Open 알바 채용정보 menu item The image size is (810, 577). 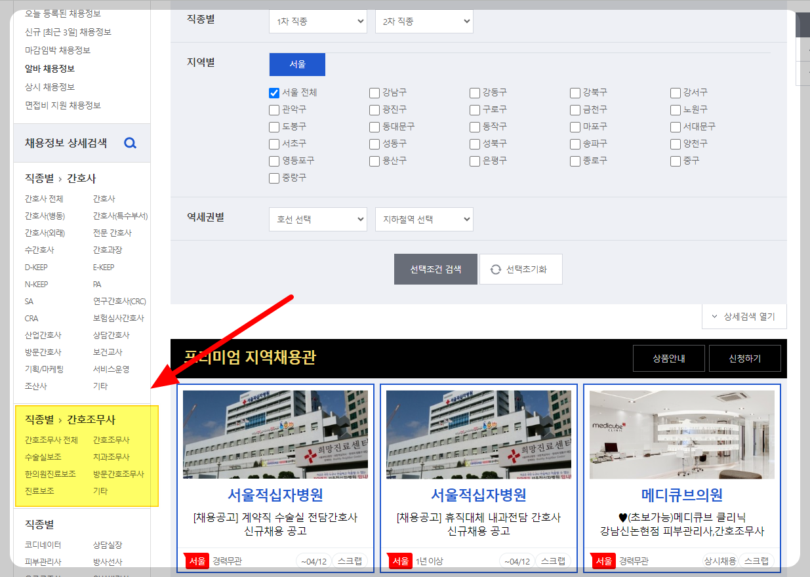pyautogui.click(x=50, y=69)
